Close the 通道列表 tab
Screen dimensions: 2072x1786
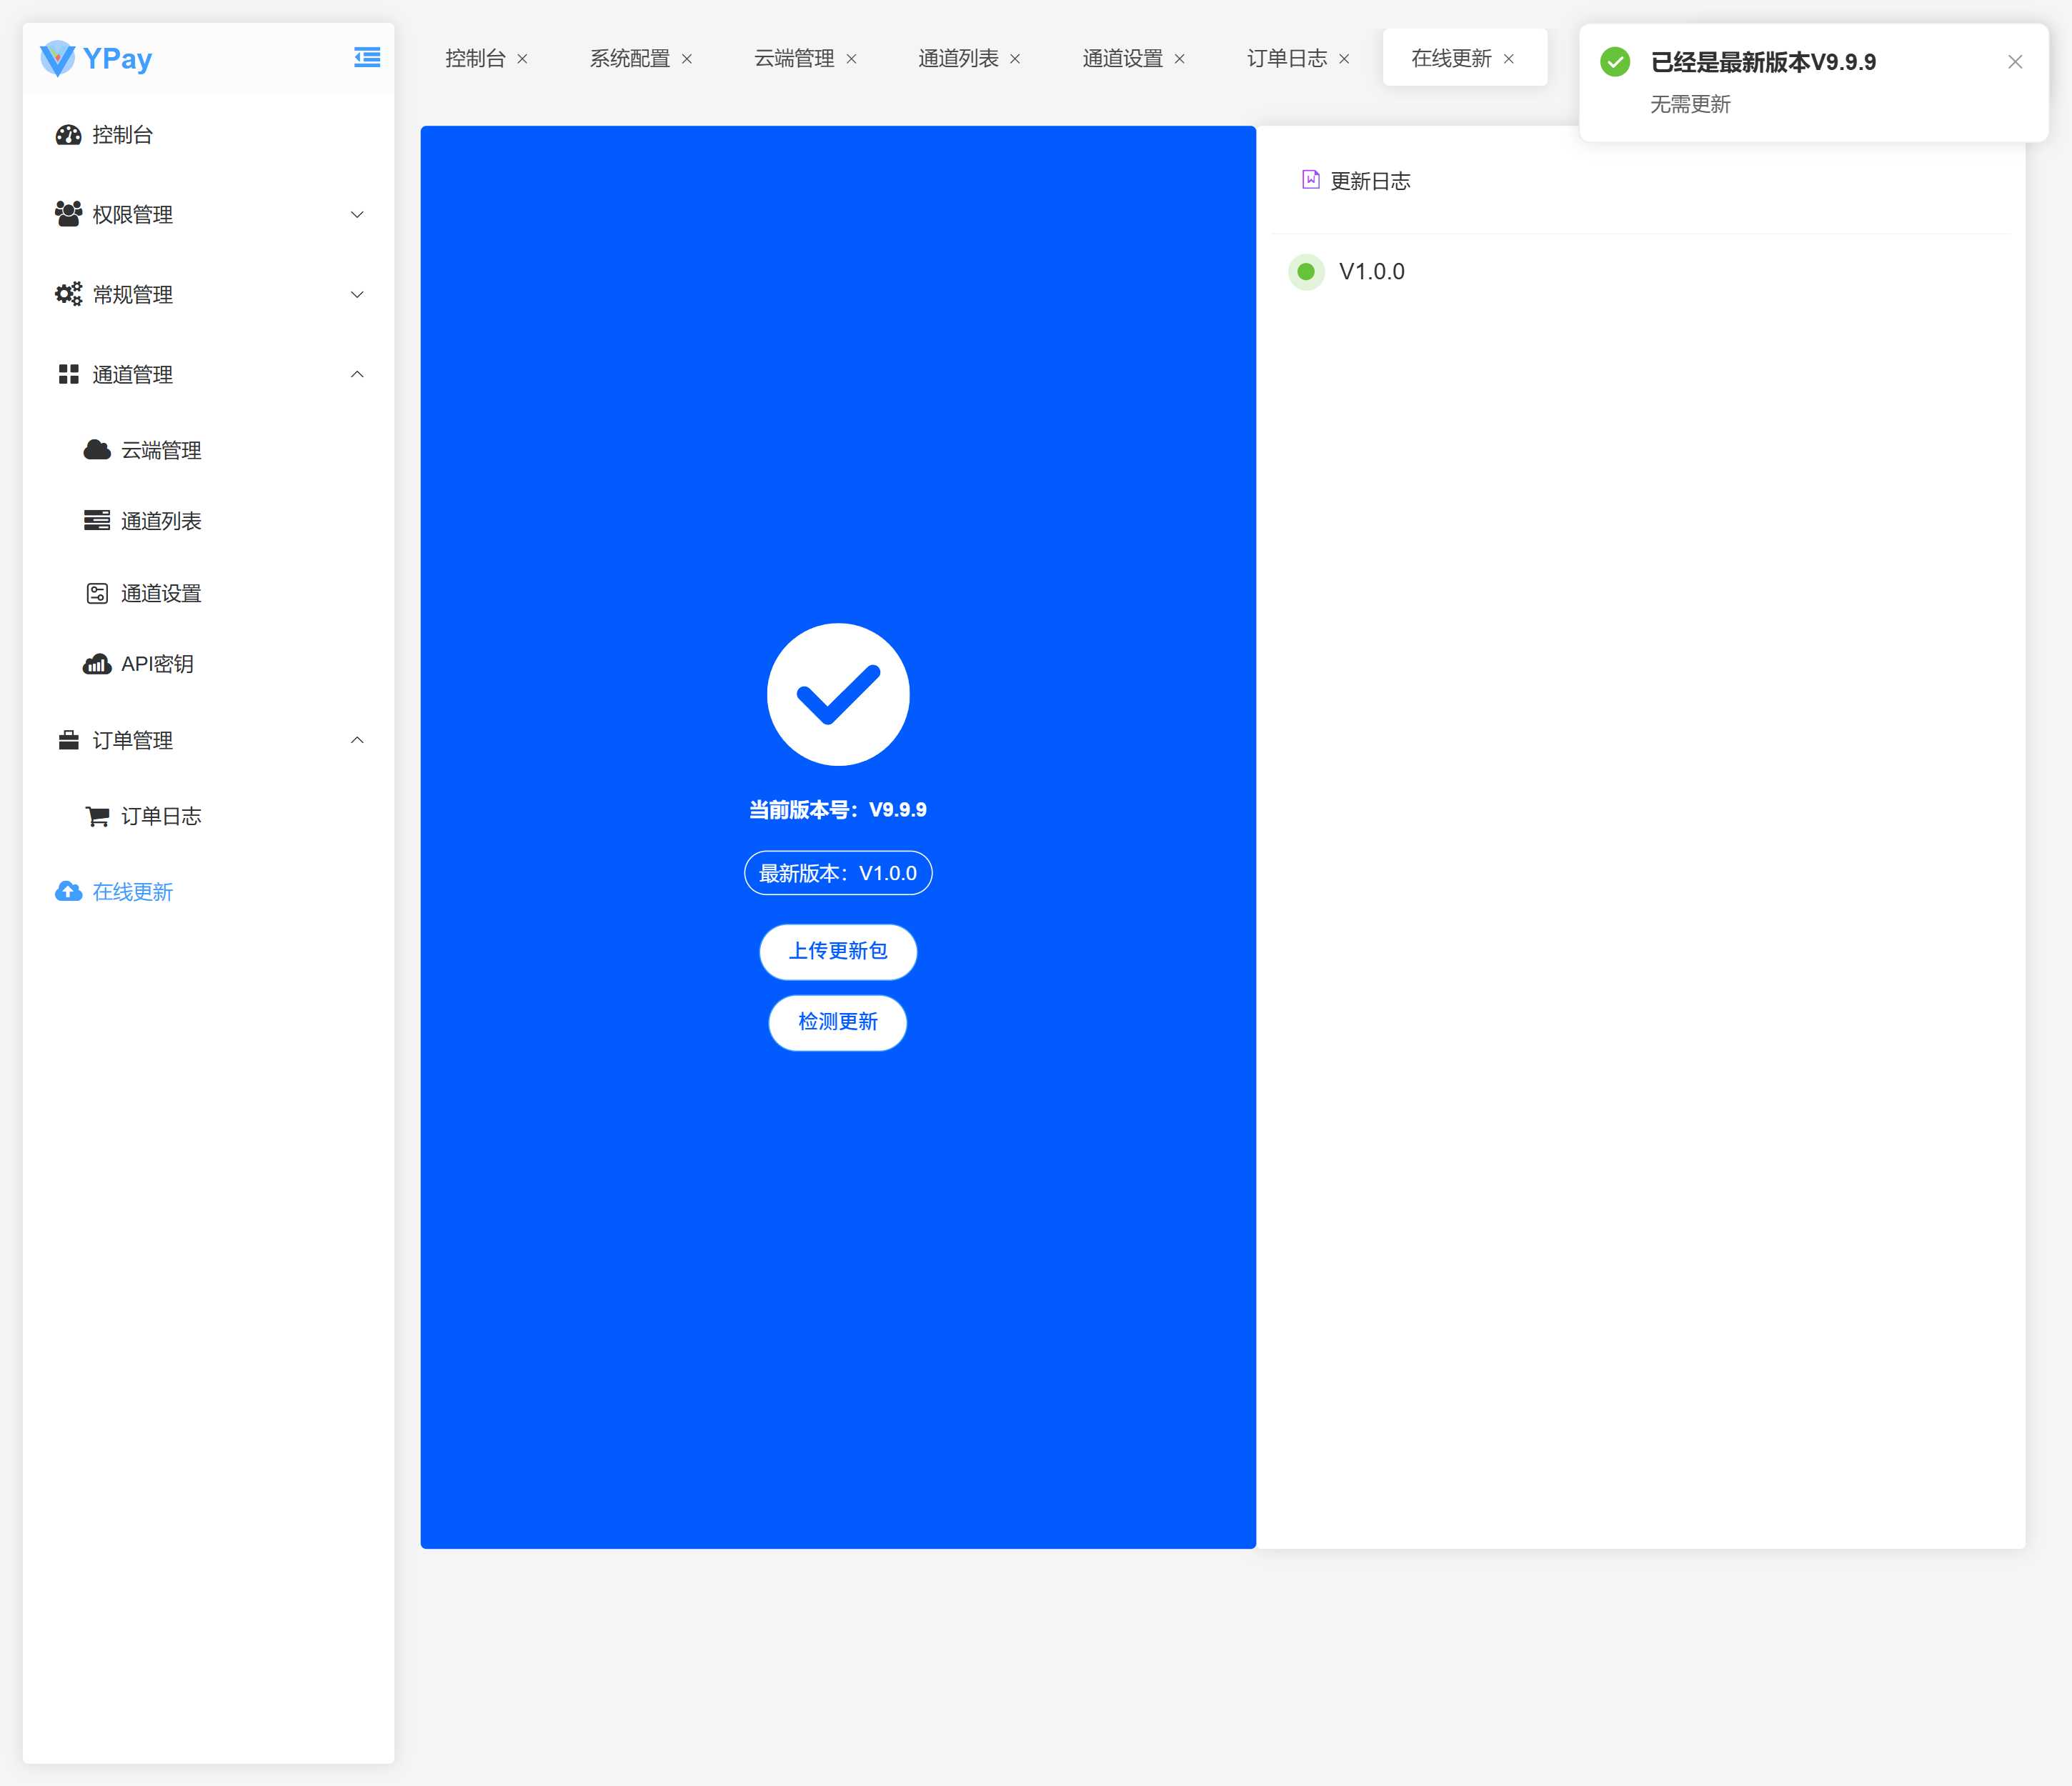[x=1015, y=59]
